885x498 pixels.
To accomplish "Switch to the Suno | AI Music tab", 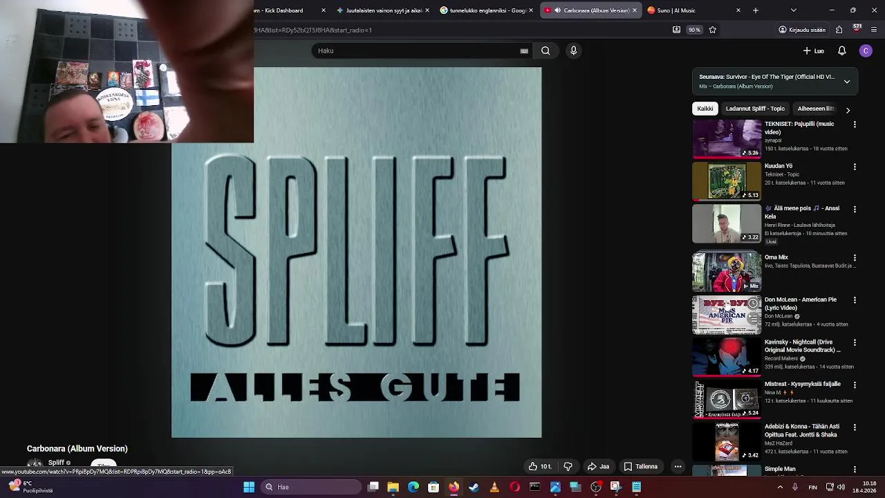I will (690, 10).
